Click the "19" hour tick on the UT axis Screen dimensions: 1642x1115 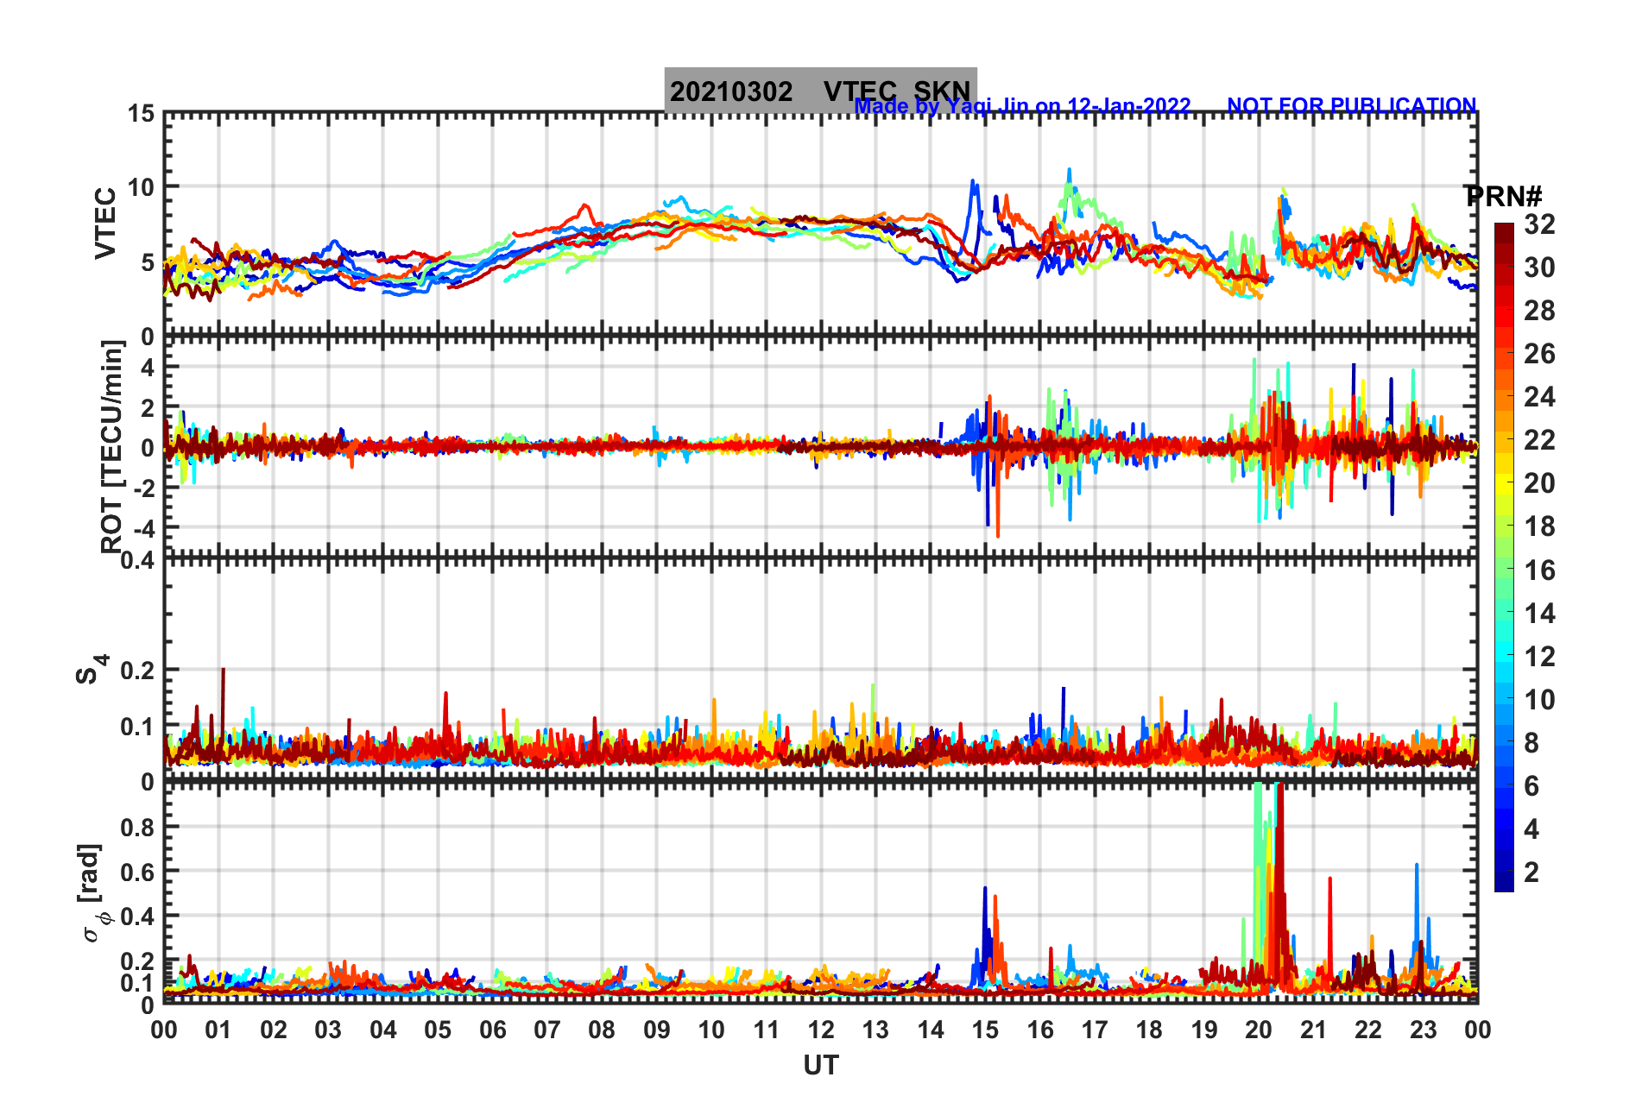[x=1204, y=1030]
